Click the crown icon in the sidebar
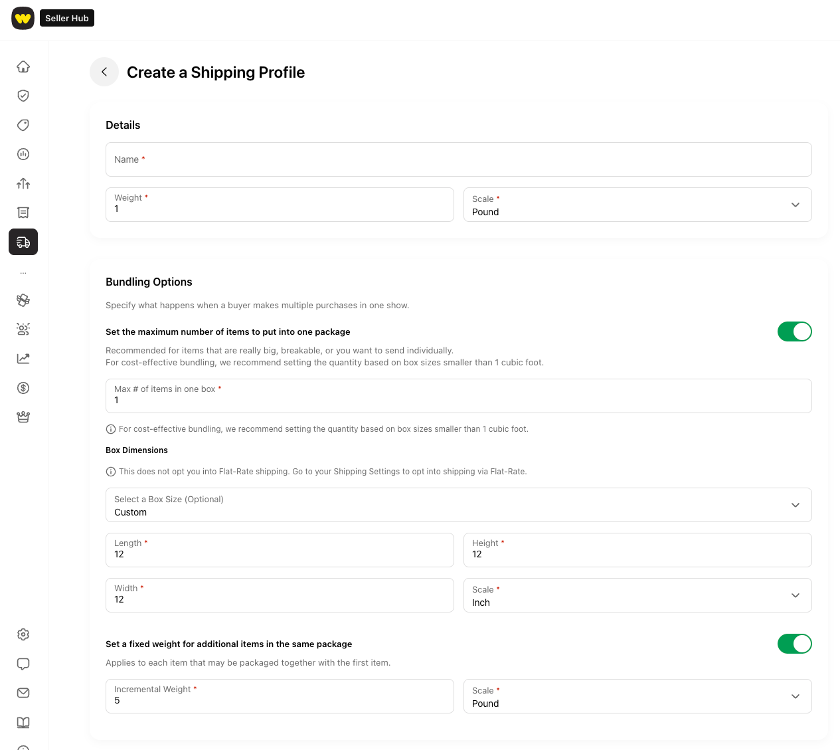 tap(23, 417)
